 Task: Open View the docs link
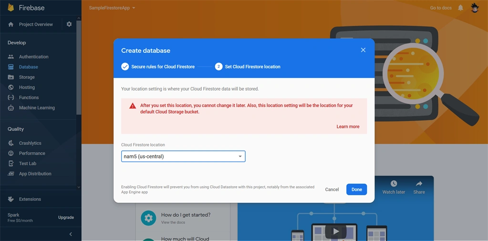(173, 222)
